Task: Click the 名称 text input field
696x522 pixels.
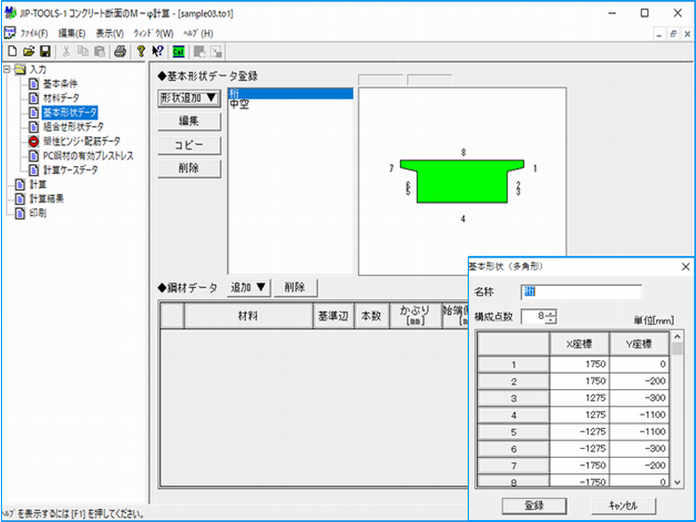Action: (581, 292)
